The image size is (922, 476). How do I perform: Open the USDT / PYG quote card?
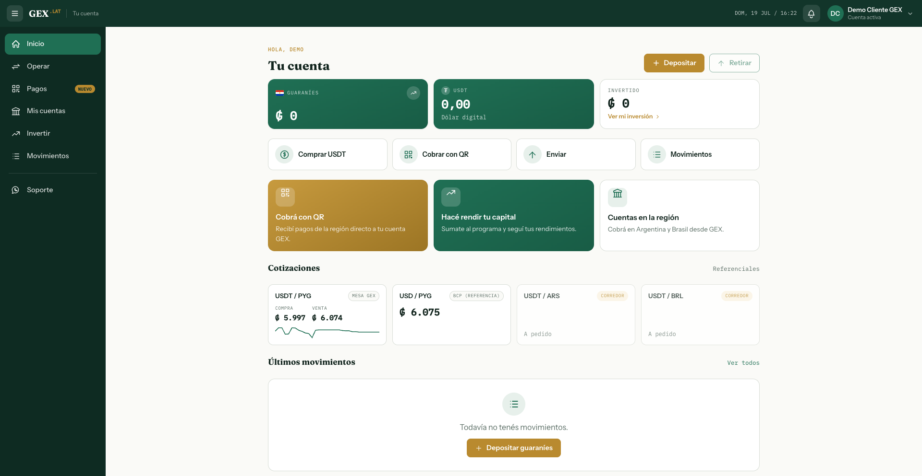327,314
